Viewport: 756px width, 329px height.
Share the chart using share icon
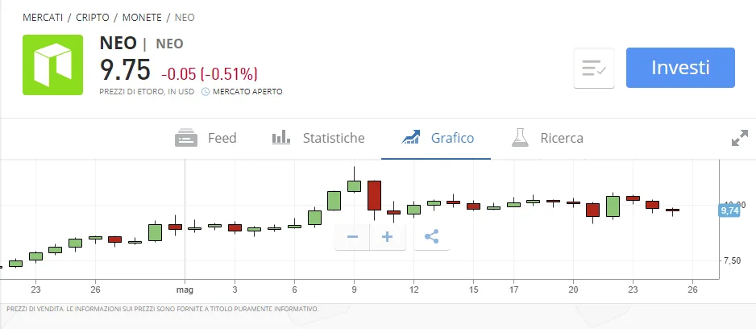(431, 237)
